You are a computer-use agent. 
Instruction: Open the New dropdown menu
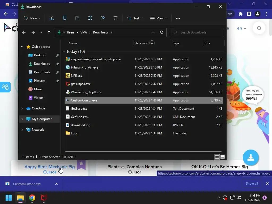tap(32, 18)
